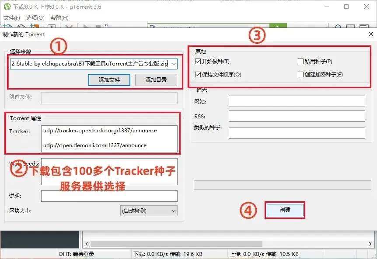Click the 创建 button
The image size is (377, 259).
coord(285,210)
